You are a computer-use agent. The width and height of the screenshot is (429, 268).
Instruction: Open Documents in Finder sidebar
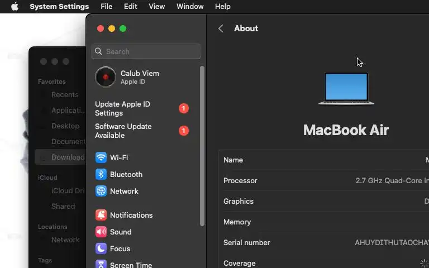pos(68,141)
